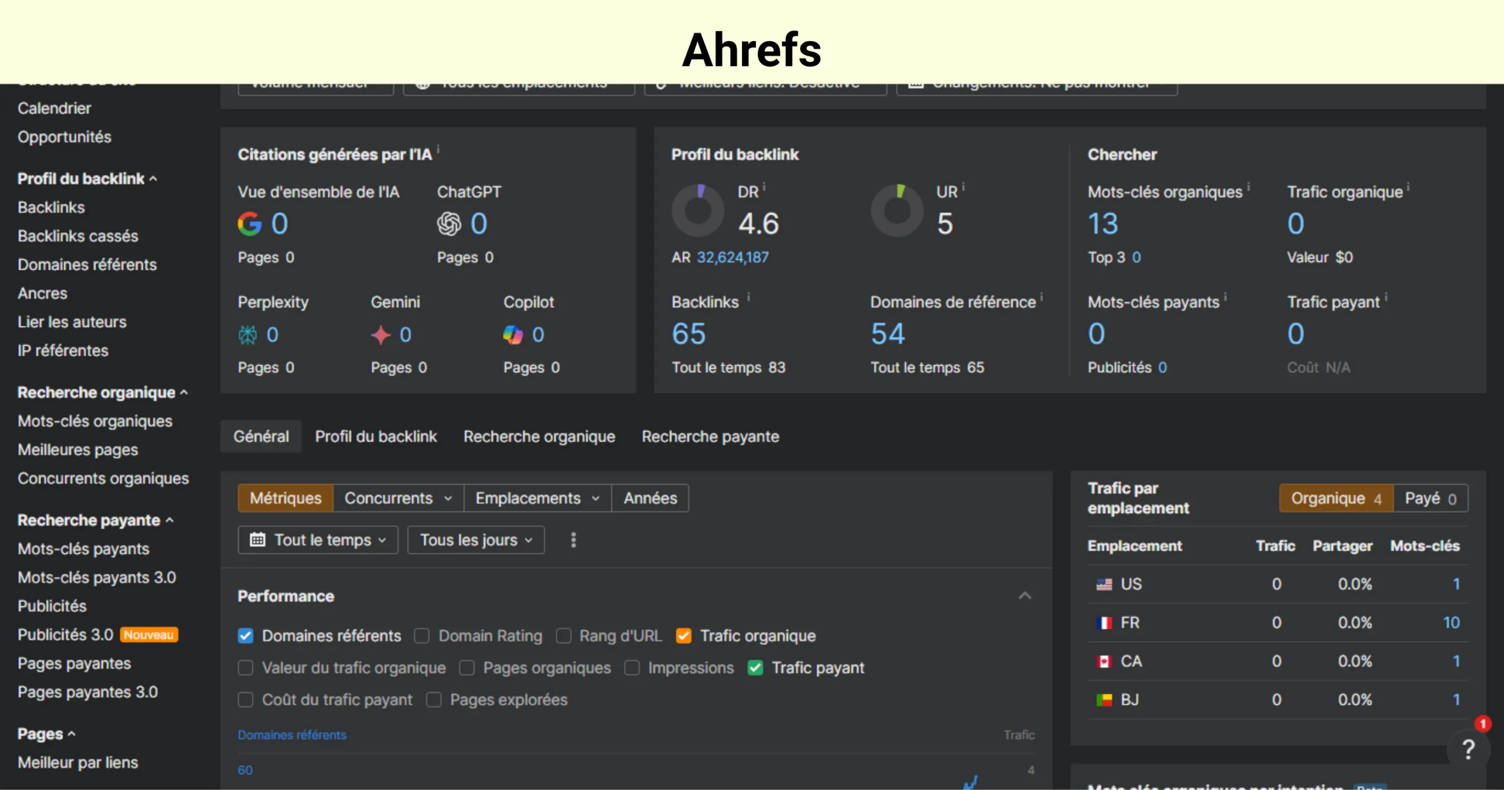The width and height of the screenshot is (1504, 790).
Task: Click the ChatGPT icon in AI citations
Action: (450, 223)
